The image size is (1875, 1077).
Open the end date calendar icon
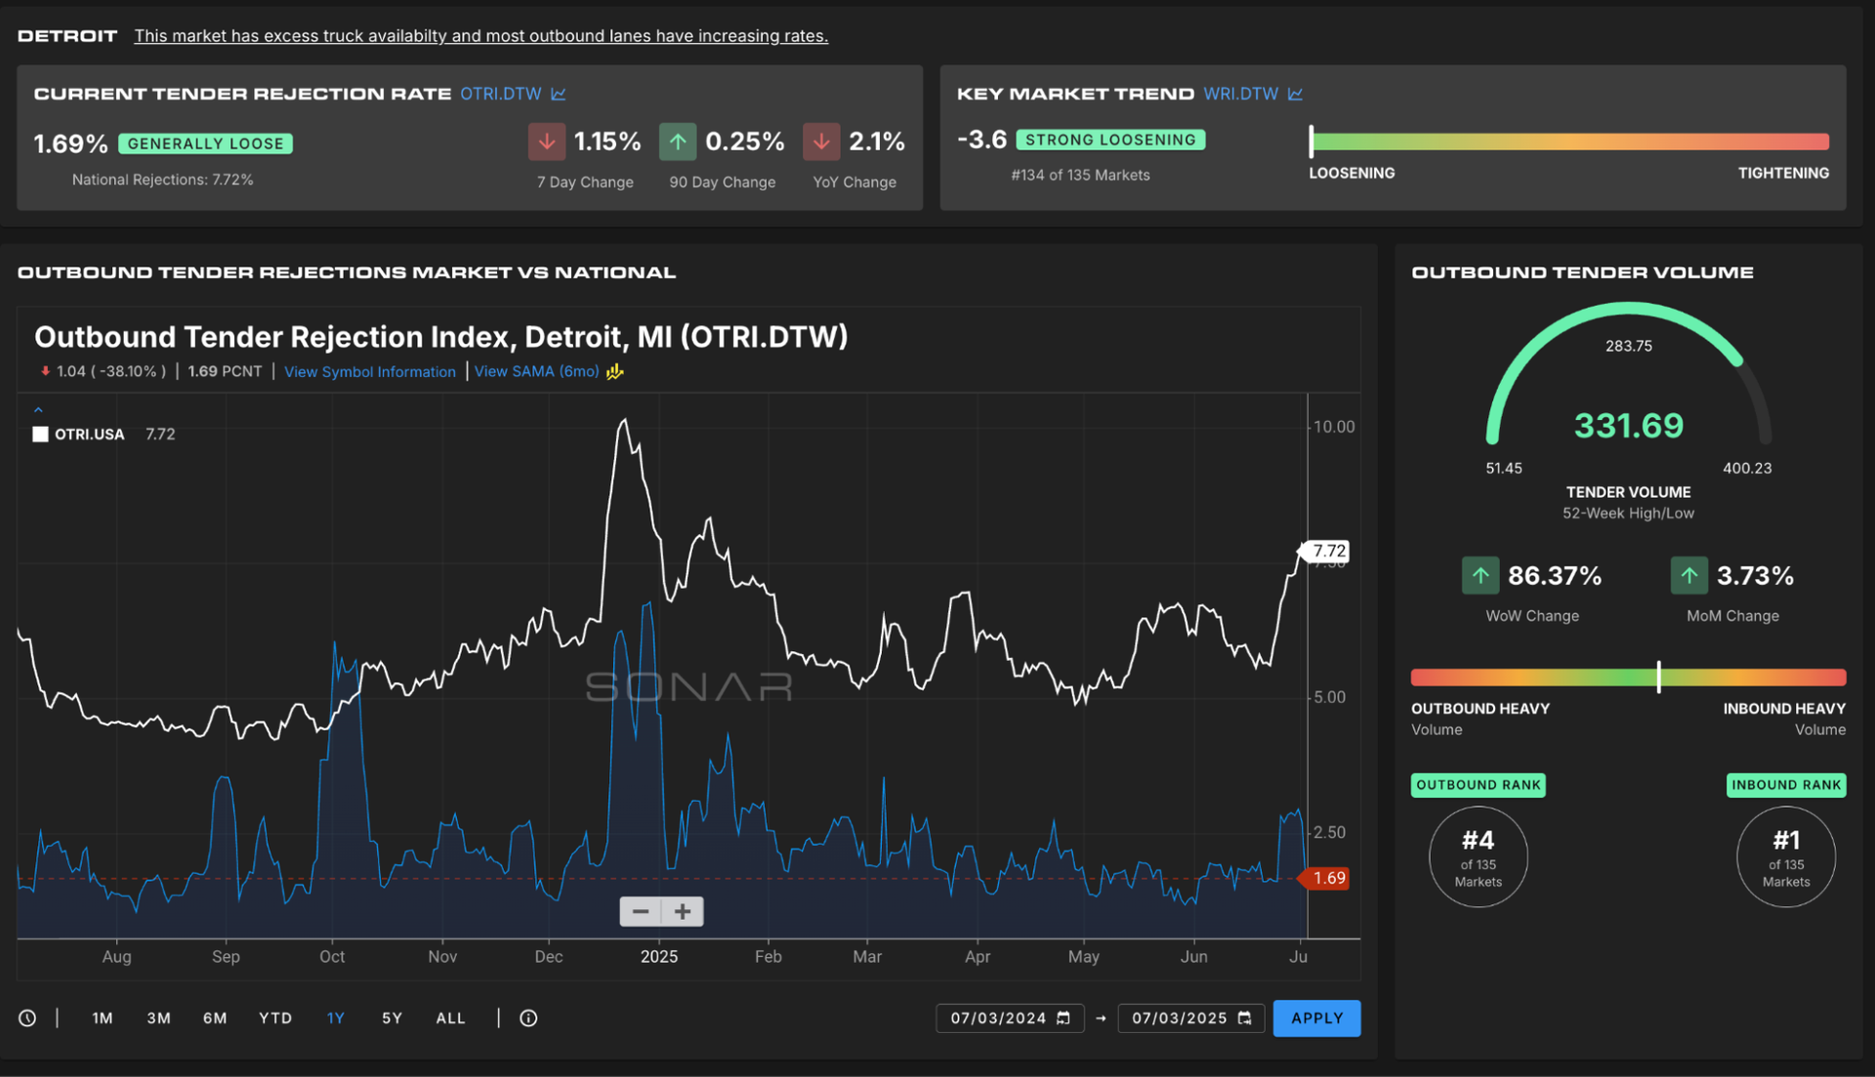[1244, 1018]
